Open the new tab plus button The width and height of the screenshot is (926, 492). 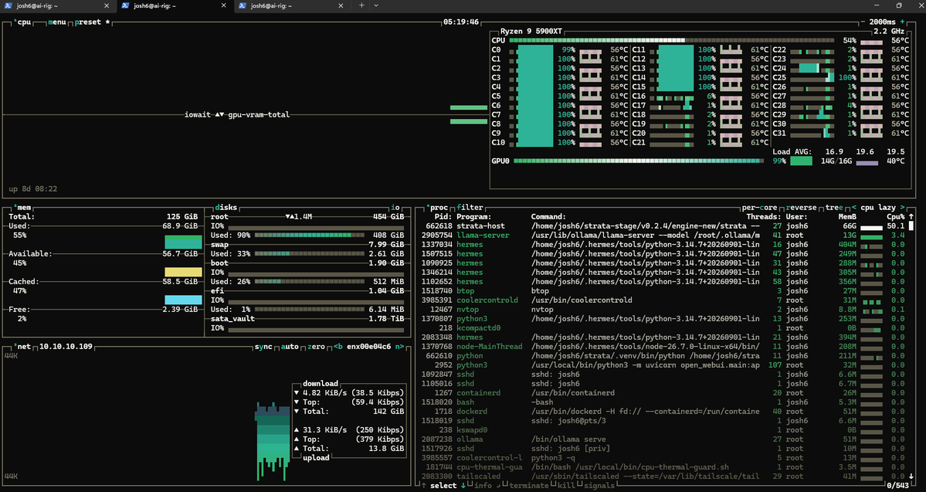tap(361, 5)
